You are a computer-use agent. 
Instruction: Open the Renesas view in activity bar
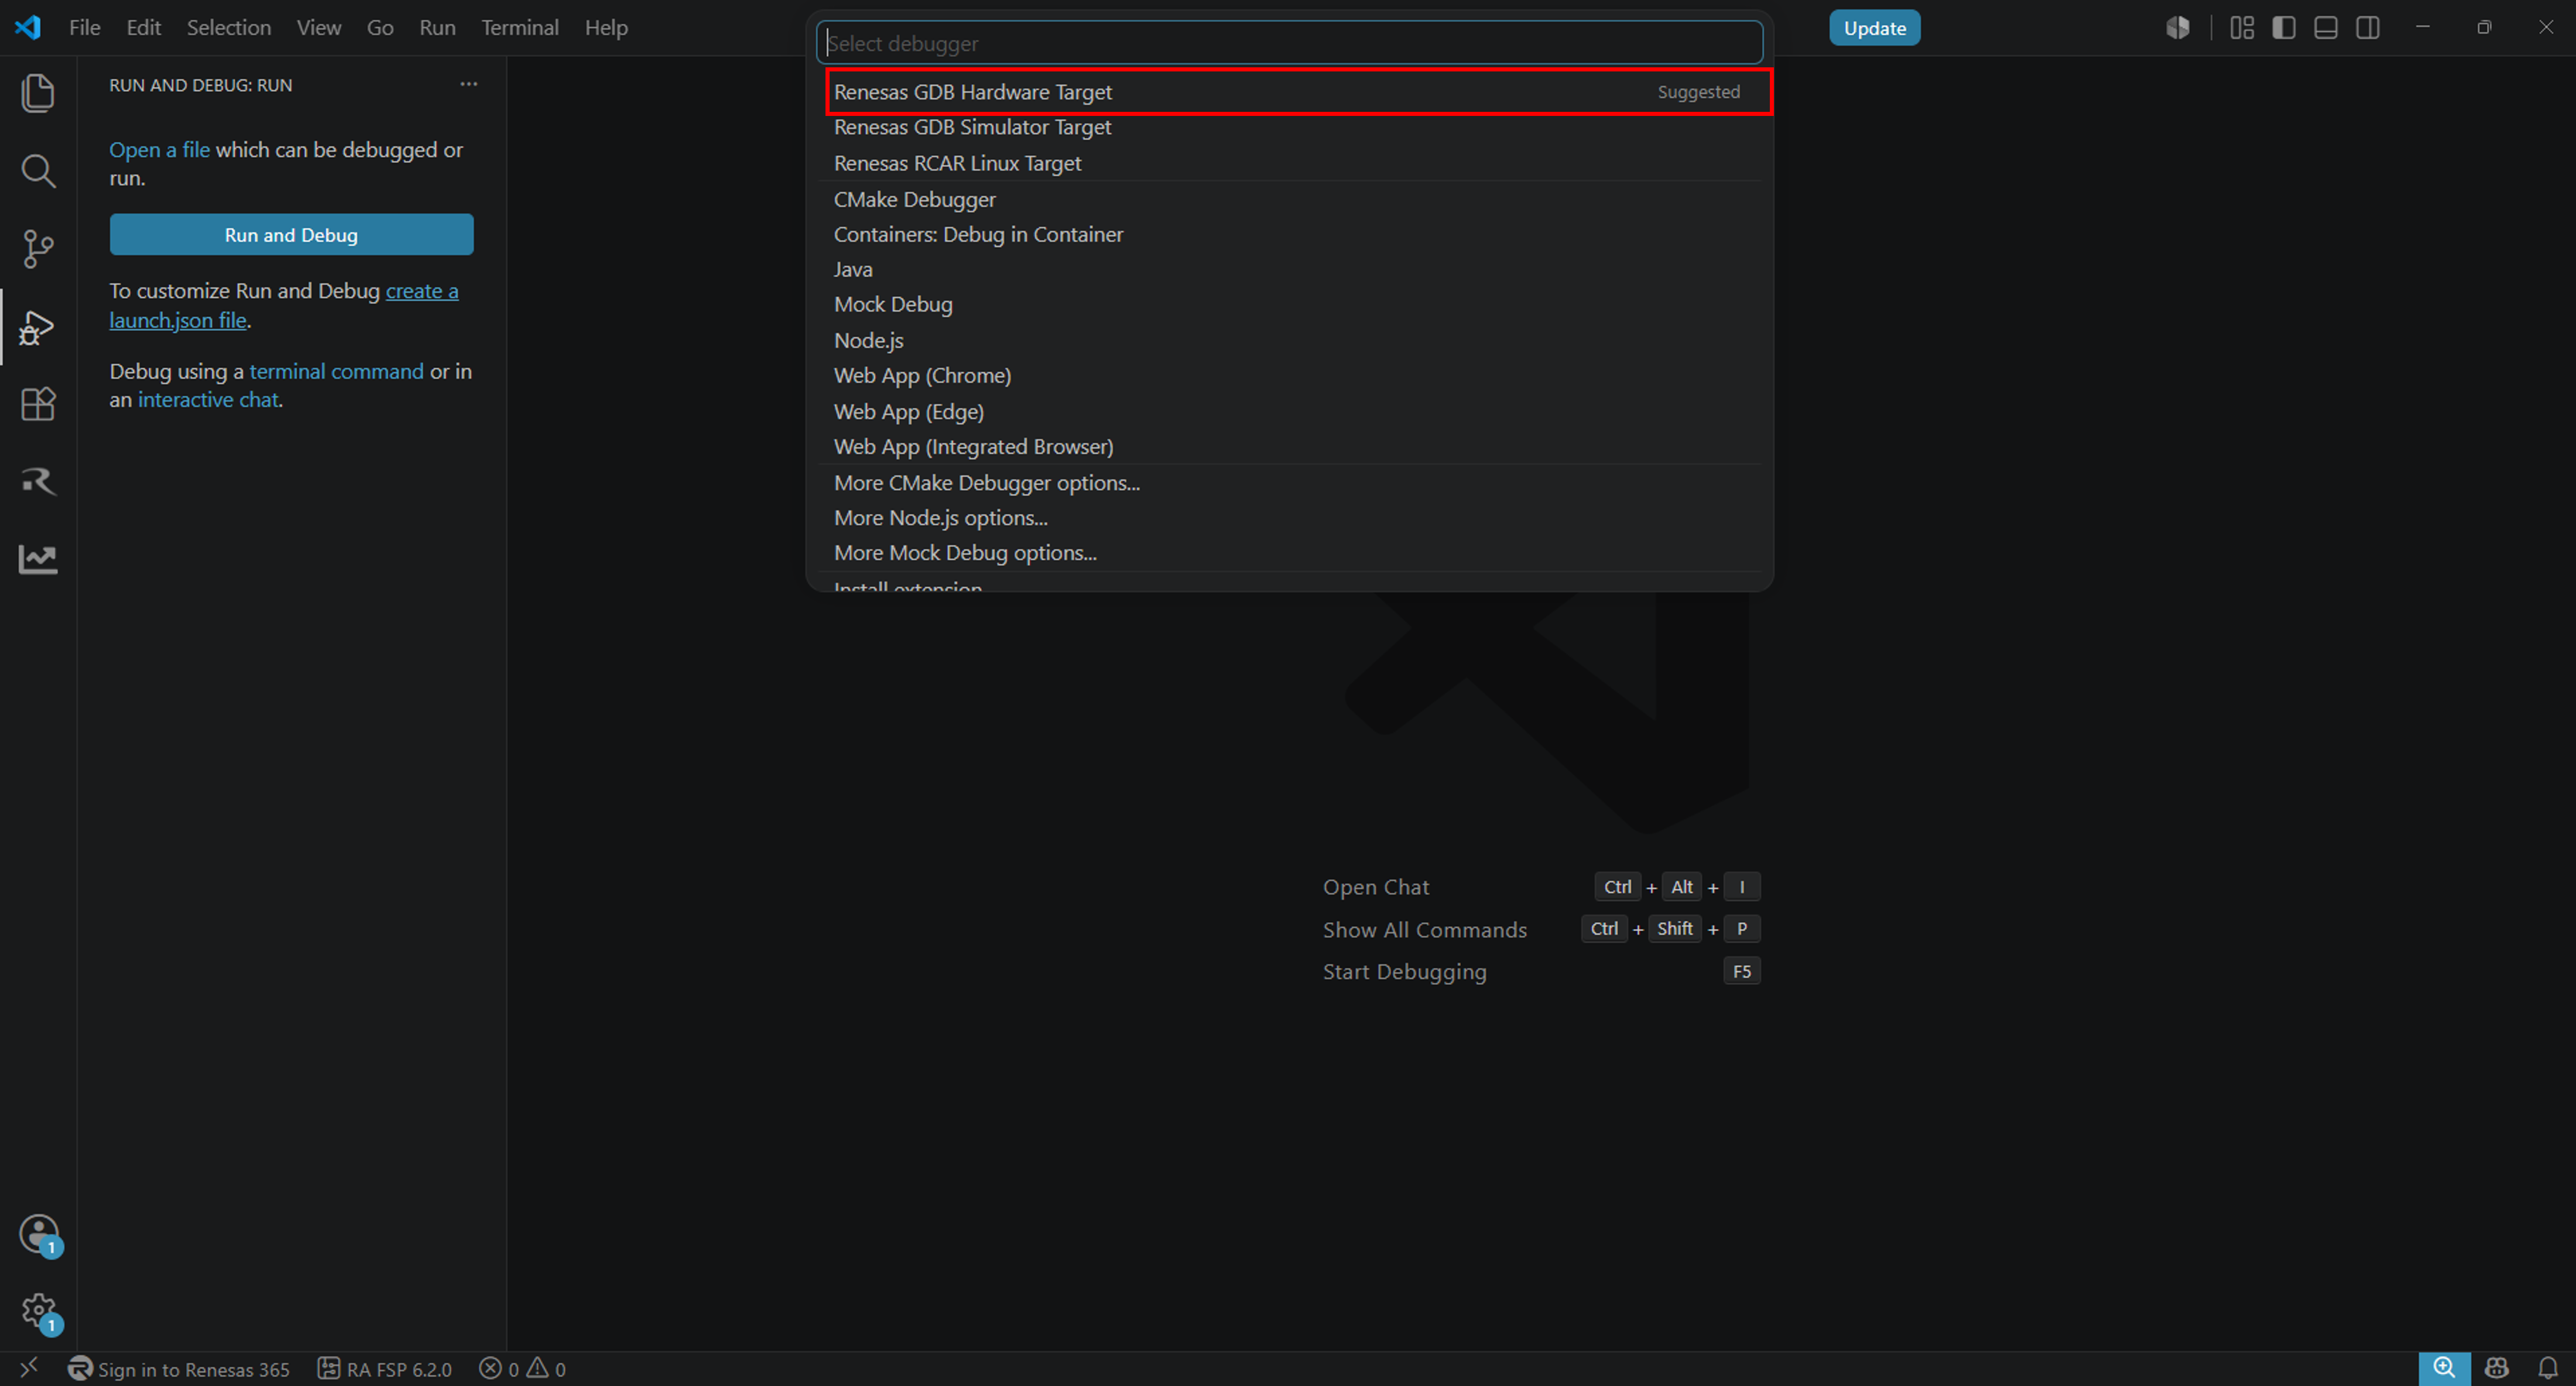coord(38,481)
